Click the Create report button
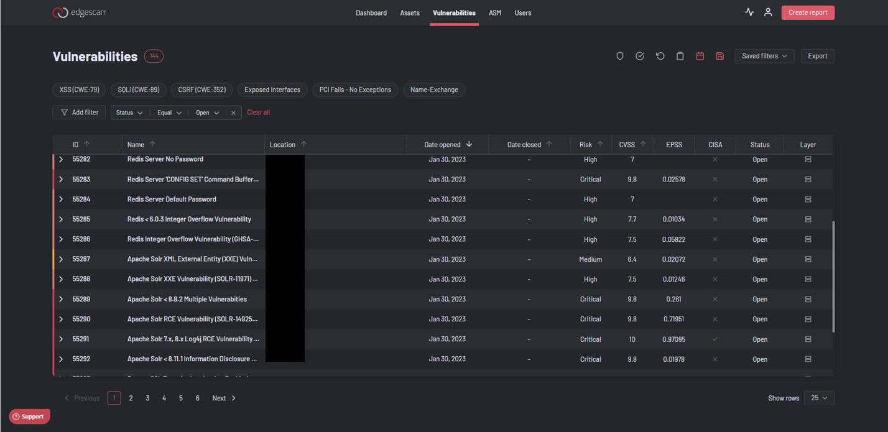Viewport: 888px width, 432px height. coord(808,12)
